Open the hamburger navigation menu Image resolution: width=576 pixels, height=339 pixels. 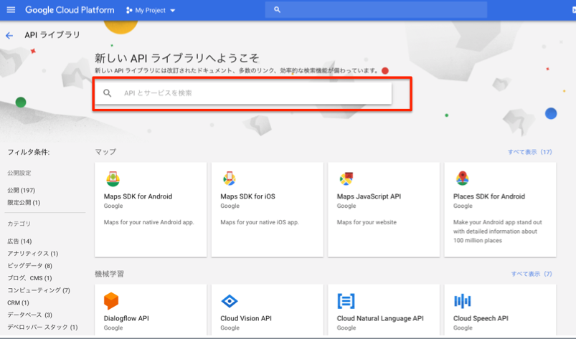point(11,10)
